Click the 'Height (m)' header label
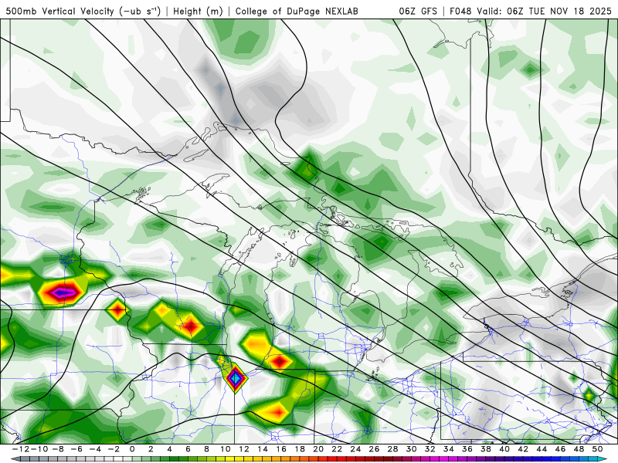The width and height of the screenshot is (618, 463). coord(199,11)
